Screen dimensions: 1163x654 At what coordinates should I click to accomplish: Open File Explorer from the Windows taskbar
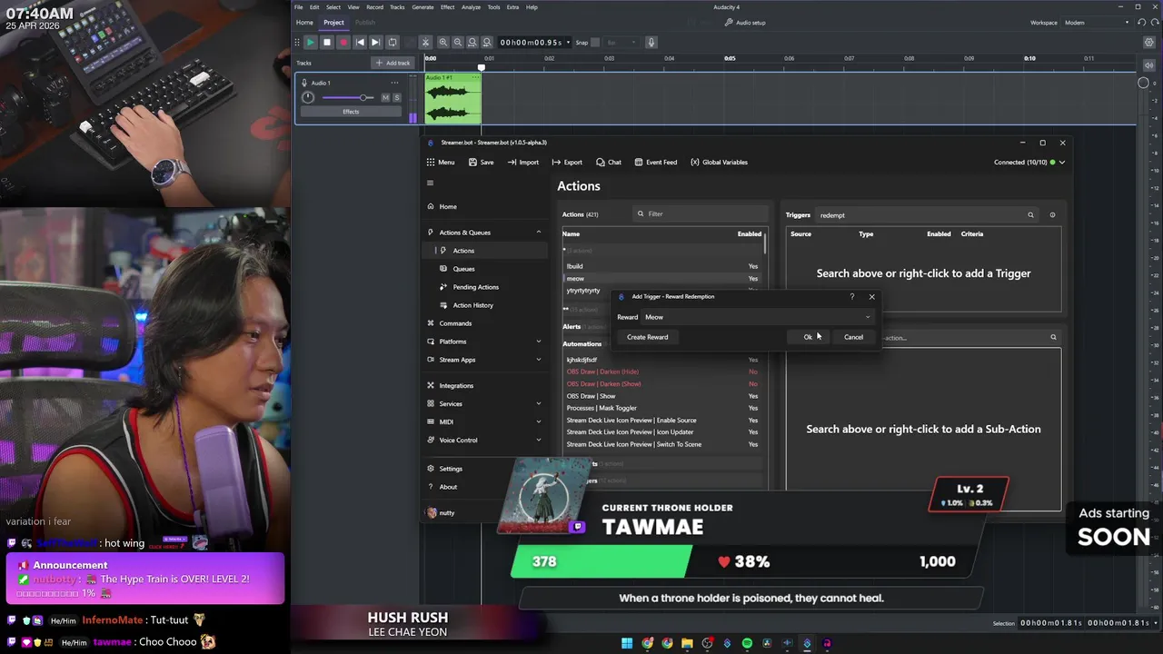pos(687,643)
